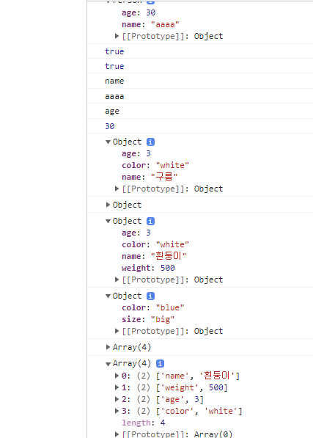Expand the collapsed Object entry
Viewport: 313px width, 438px height.
[x=108, y=205]
